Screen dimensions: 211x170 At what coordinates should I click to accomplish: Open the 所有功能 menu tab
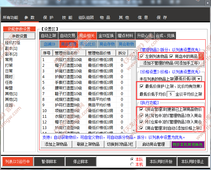click(10, 17)
